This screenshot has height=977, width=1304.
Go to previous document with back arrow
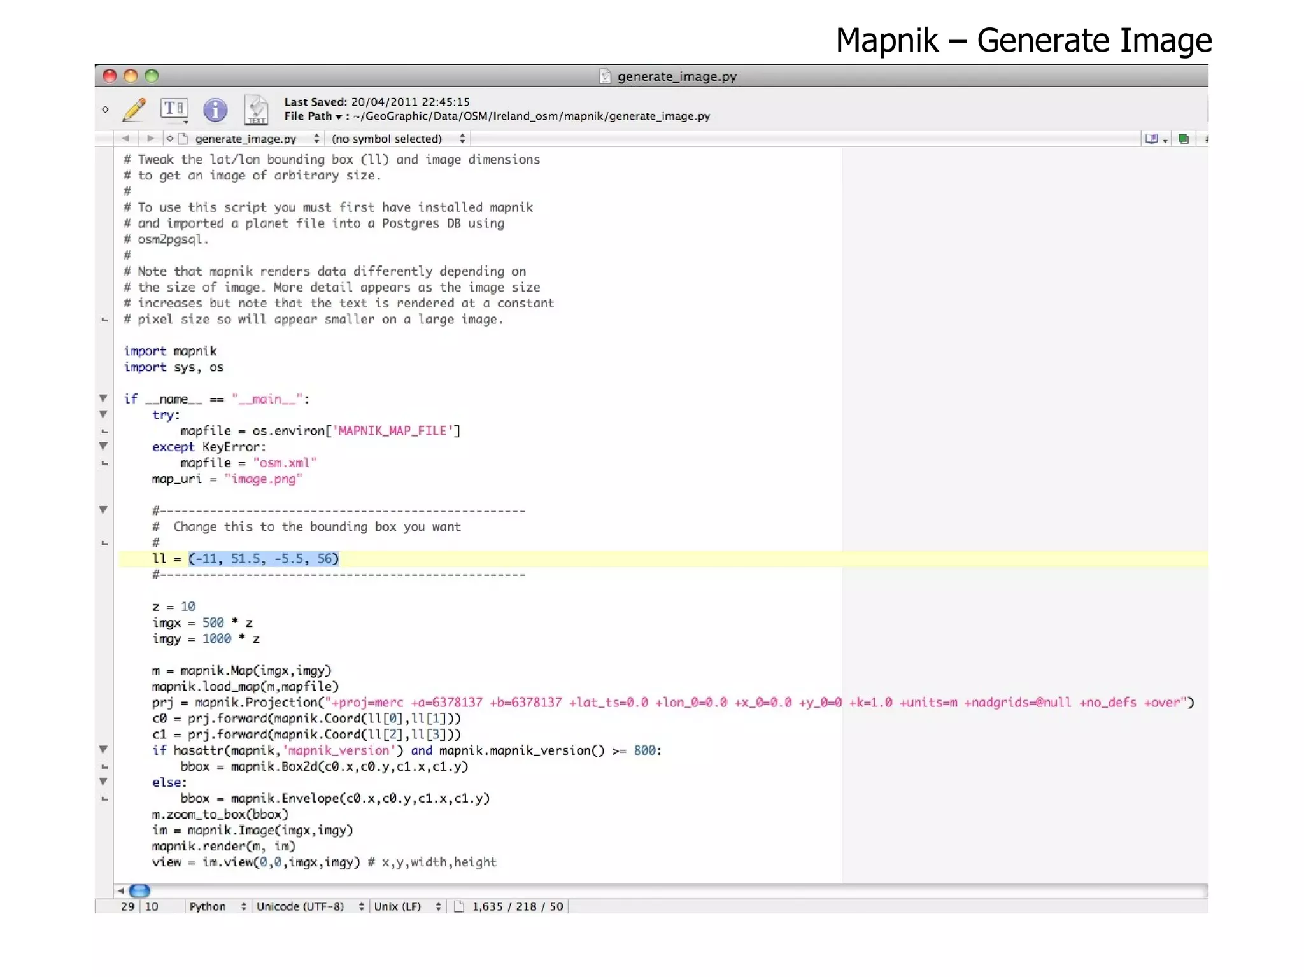pos(125,138)
